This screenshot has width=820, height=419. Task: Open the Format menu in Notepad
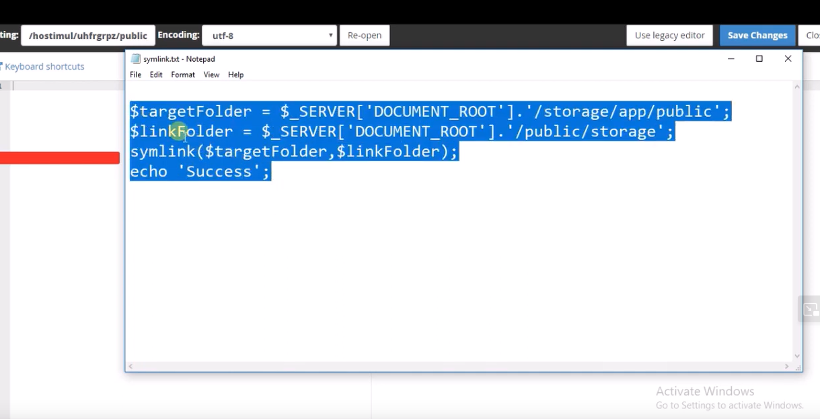click(183, 75)
